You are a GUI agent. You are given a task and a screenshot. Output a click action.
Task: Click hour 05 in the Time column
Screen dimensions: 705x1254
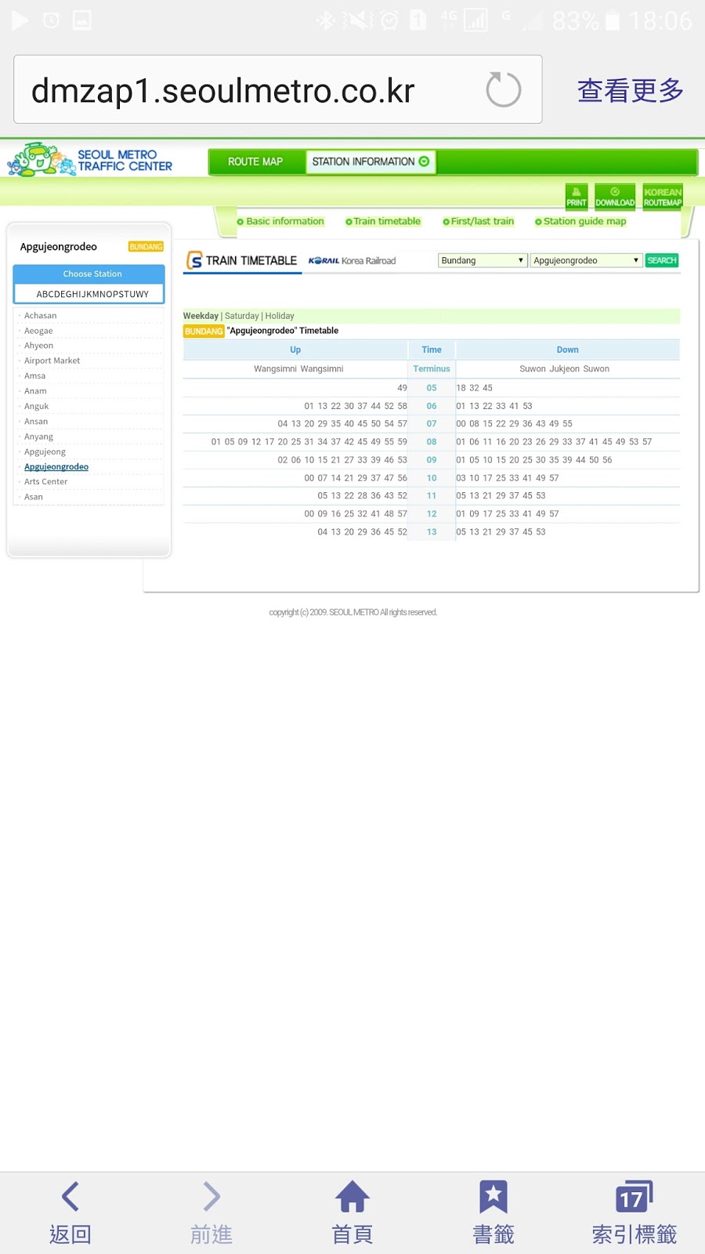(x=432, y=388)
